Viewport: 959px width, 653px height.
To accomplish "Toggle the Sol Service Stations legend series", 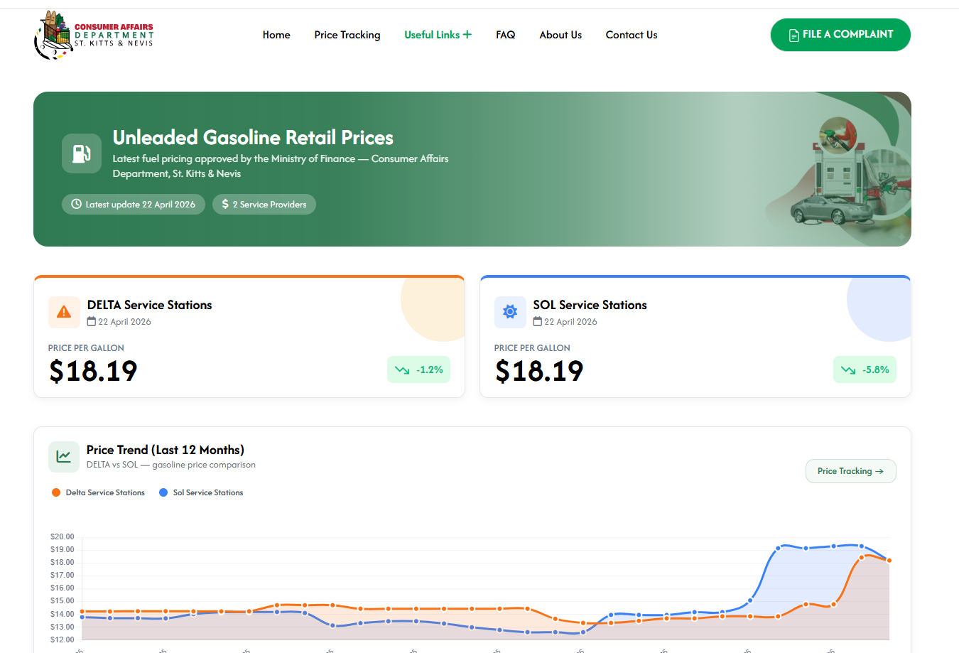I will [x=201, y=492].
